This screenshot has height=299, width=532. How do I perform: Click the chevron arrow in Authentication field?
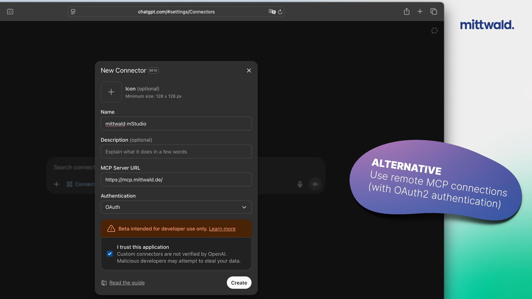click(244, 207)
